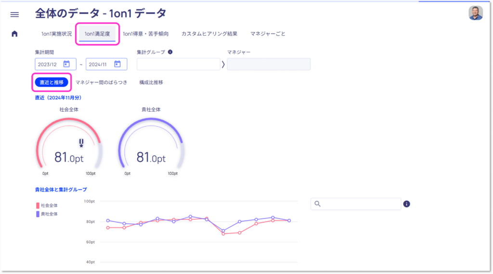Toggle 社会全体 legend entry

click(x=47, y=206)
